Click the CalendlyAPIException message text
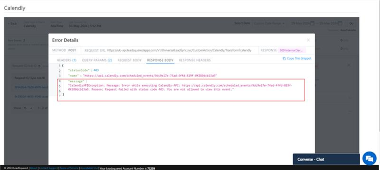380x170 pixels. click(181, 87)
